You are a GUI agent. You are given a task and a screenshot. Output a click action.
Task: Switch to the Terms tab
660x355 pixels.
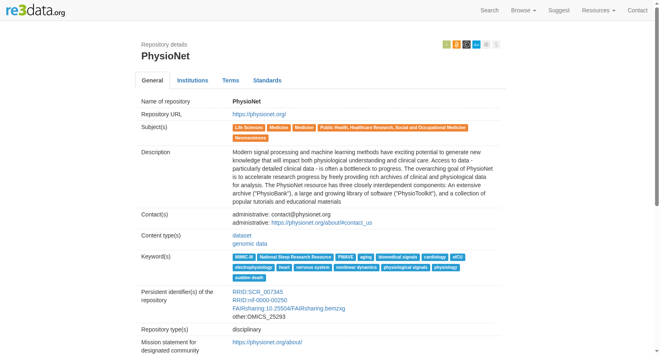click(231, 80)
